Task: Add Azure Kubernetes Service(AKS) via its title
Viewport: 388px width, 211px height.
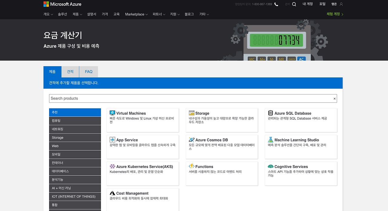Action: click(145, 167)
